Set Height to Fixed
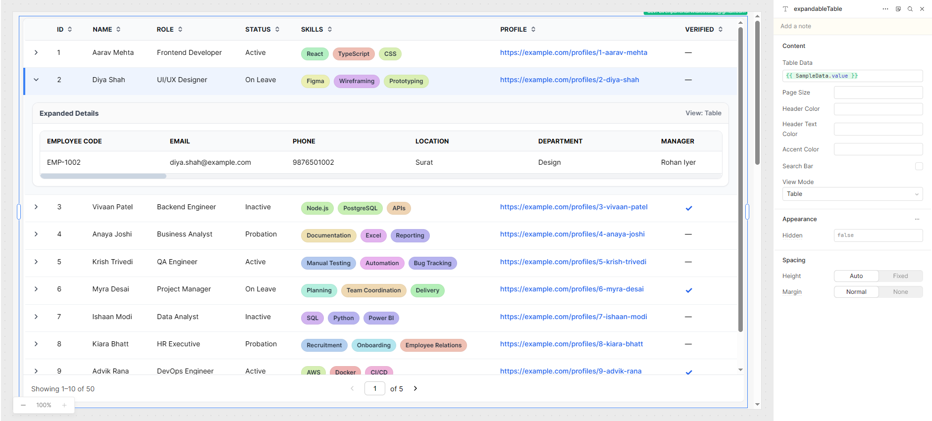932x421 pixels. click(900, 276)
